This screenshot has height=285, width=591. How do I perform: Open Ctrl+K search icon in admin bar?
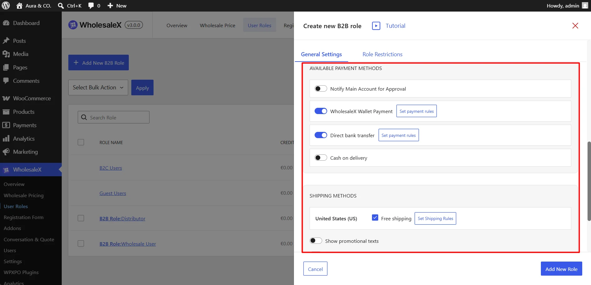pos(61,6)
